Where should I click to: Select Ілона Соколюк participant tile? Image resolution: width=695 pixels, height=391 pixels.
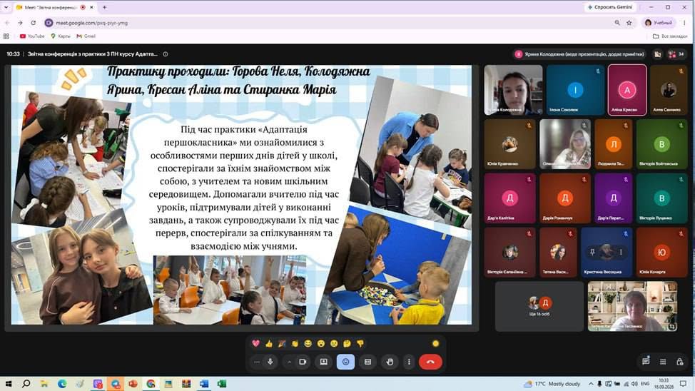(x=575, y=90)
